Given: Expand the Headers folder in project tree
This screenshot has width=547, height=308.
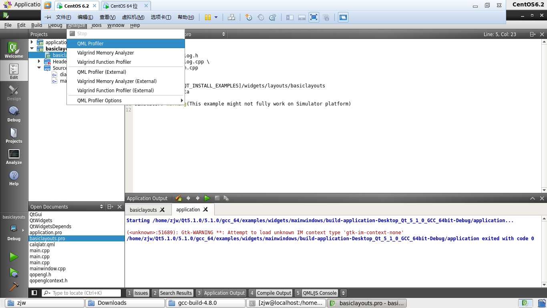Looking at the screenshot, I should (x=39, y=61).
